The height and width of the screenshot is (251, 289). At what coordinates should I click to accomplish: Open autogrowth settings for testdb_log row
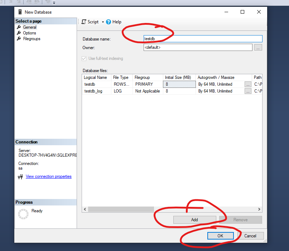(x=248, y=91)
